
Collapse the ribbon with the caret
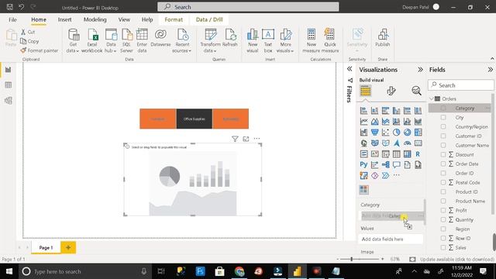(x=492, y=59)
